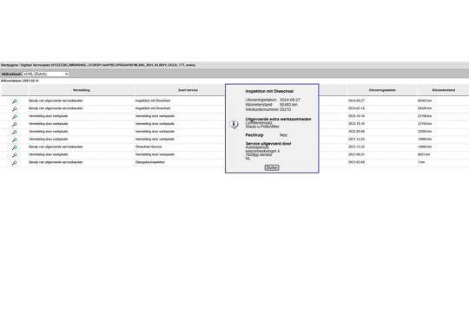Open details magnifier for the Übergabe-Inspektion row

click(15, 163)
